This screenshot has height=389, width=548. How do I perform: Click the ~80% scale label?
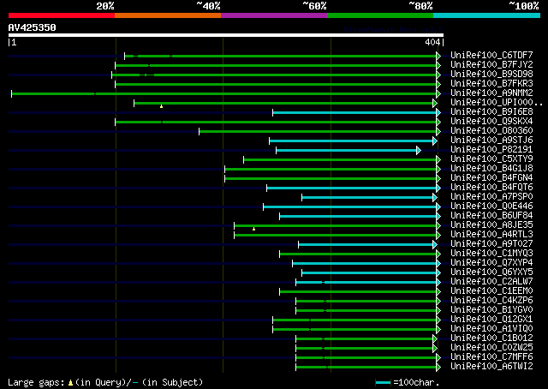click(x=420, y=6)
